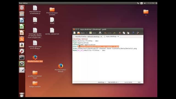Click the Name=Mozilla Firefox - dev line

[x=86, y=41]
